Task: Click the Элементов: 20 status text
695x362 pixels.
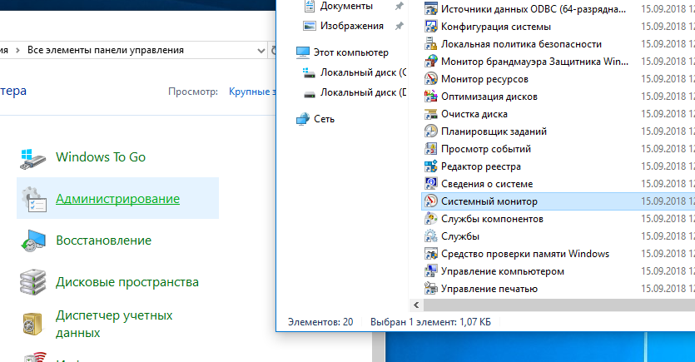Action: [x=320, y=322]
